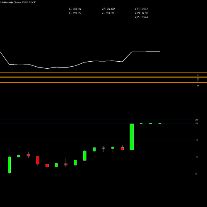Click the 'C: 23.99' close price value
The image size is (207, 207).
(75, 13)
